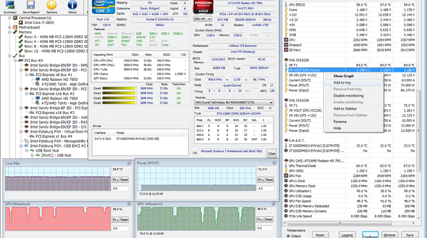Open the GPU #0 selector dropdown

202,19
